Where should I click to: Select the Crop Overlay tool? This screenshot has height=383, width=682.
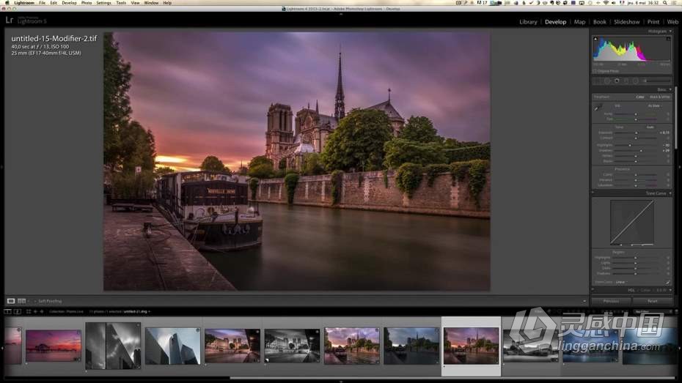tap(596, 81)
